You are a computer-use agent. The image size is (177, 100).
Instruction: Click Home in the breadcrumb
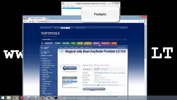pos(61,47)
